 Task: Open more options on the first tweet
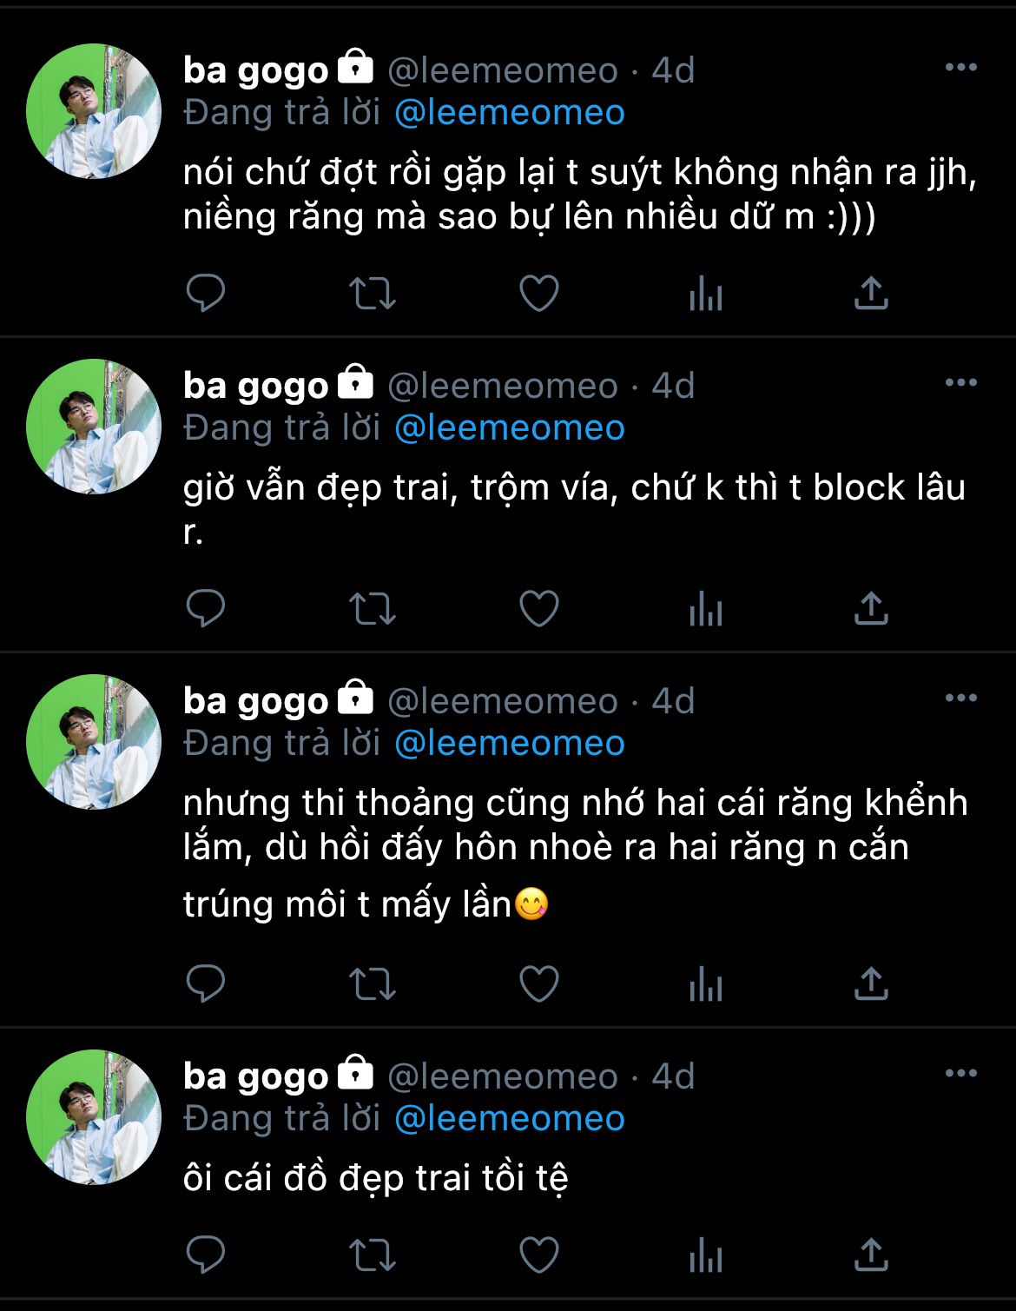pyautogui.click(x=960, y=68)
